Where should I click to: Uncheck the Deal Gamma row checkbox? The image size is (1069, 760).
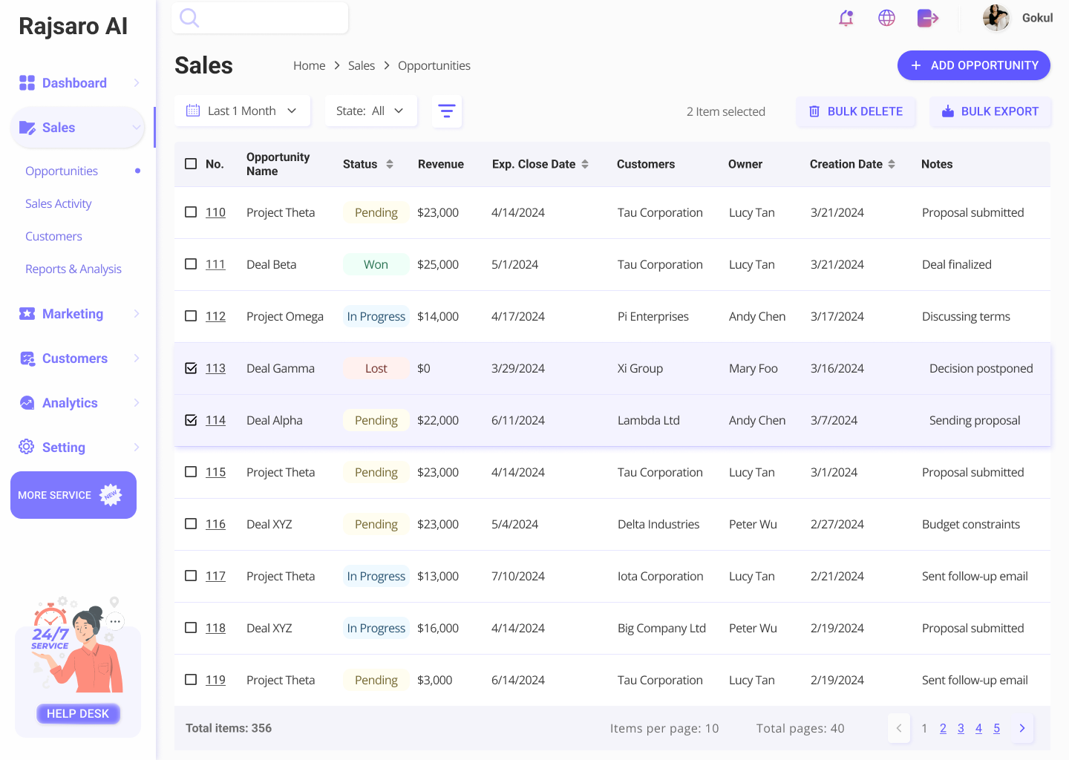[191, 368]
